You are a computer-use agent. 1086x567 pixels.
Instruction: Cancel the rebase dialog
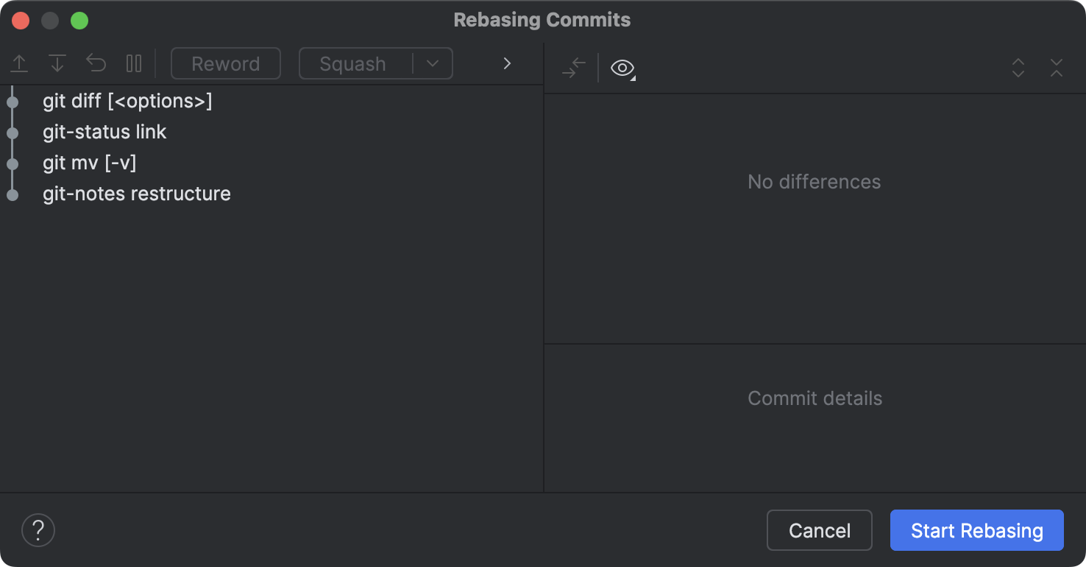(x=819, y=530)
